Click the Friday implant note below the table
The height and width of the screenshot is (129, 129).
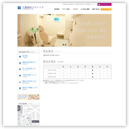pos(64,80)
